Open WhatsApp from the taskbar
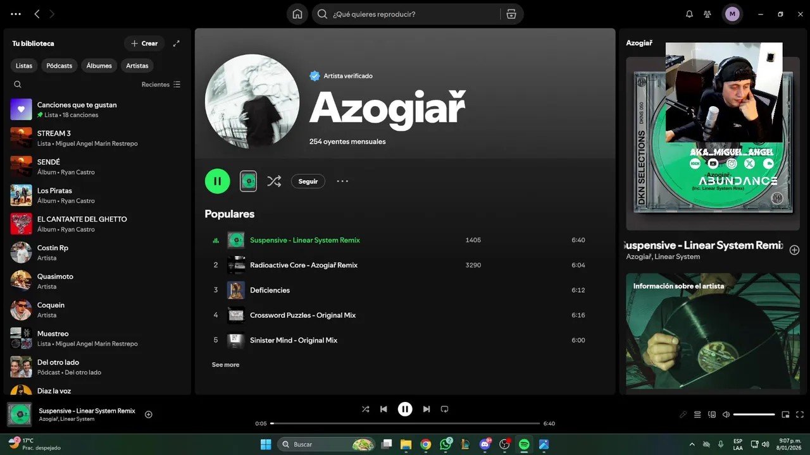The height and width of the screenshot is (455, 810). click(445, 444)
